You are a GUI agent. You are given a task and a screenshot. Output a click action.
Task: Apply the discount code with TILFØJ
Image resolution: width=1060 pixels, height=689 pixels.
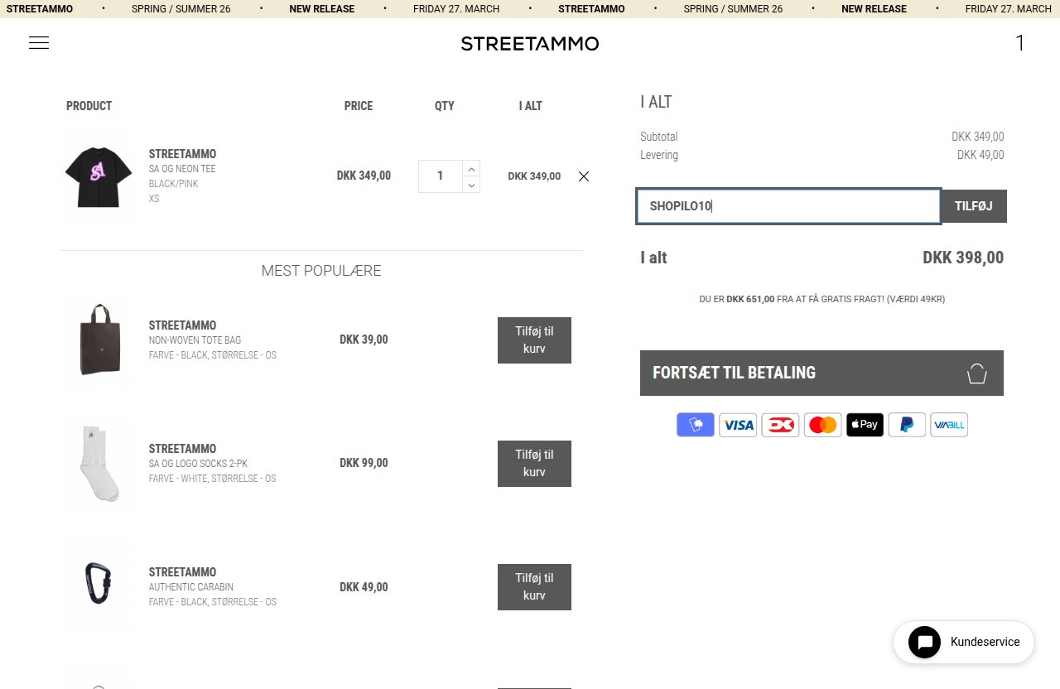point(974,206)
